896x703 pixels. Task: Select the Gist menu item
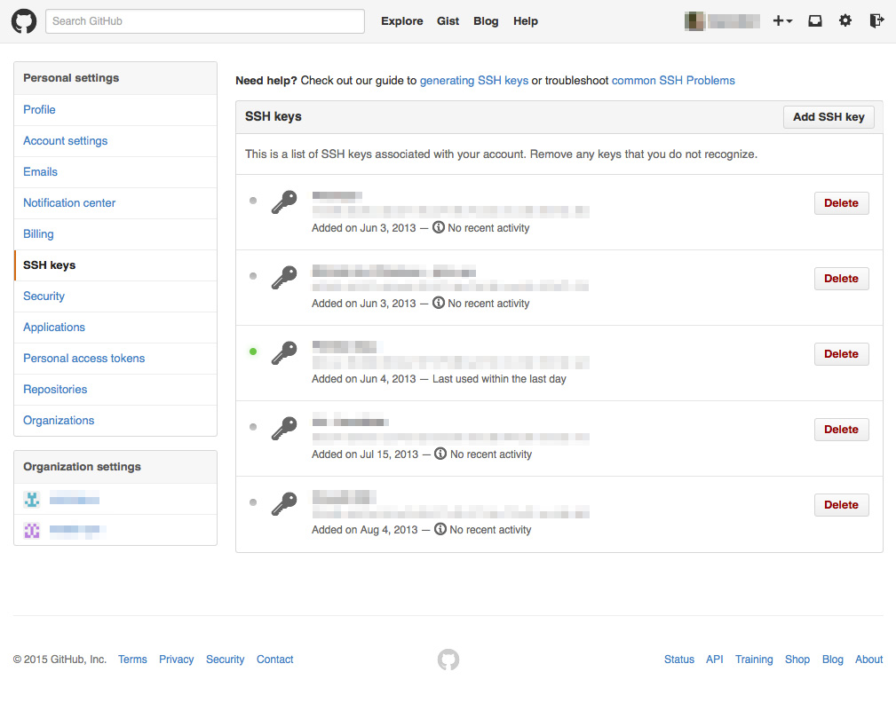tap(448, 20)
